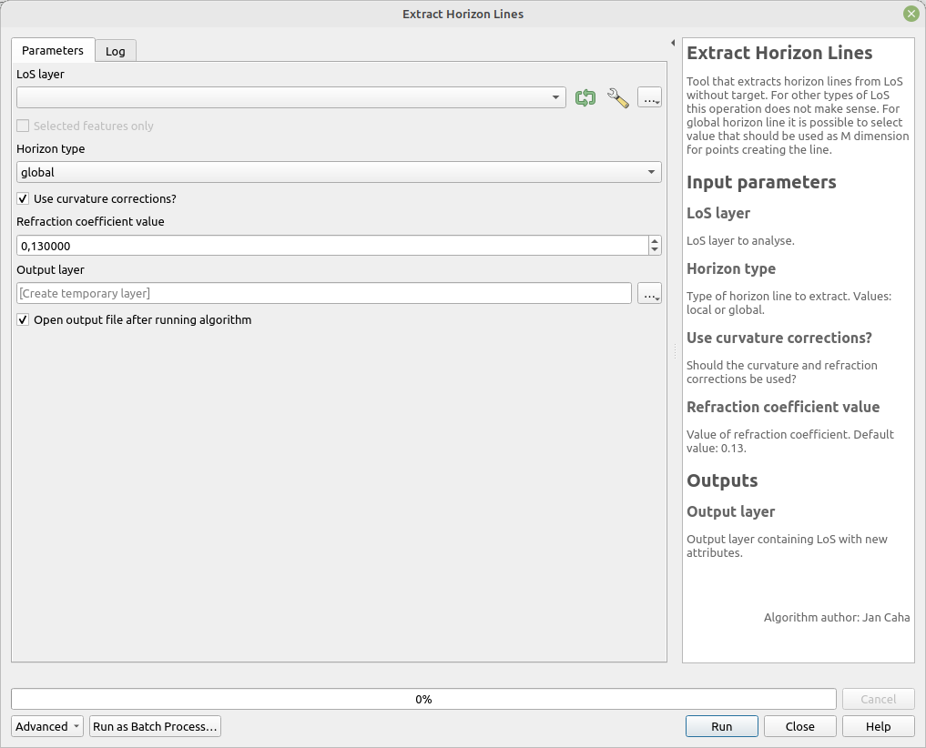Close the Extract Horizon Lines dialog window

(911, 14)
